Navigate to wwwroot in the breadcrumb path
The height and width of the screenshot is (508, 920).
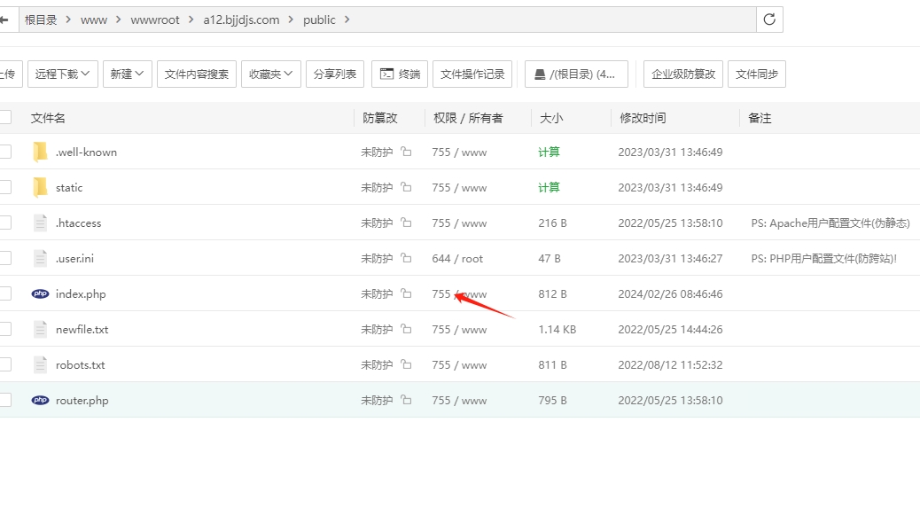[x=155, y=20]
